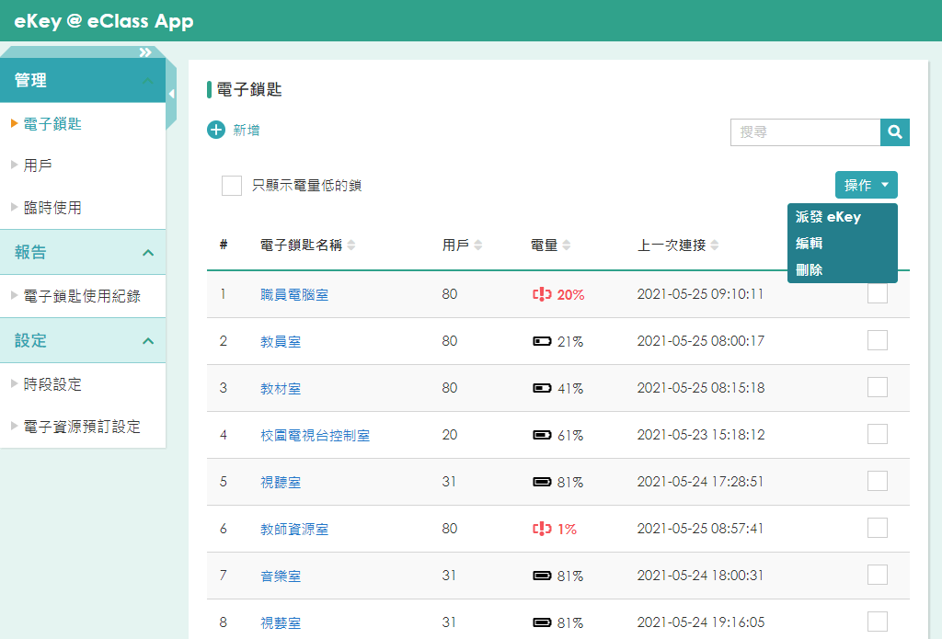The height and width of the screenshot is (639, 942).
Task: Open the 操作 dropdown button
Action: tap(867, 185)
